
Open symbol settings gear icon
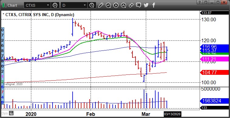tap(55, 5)
